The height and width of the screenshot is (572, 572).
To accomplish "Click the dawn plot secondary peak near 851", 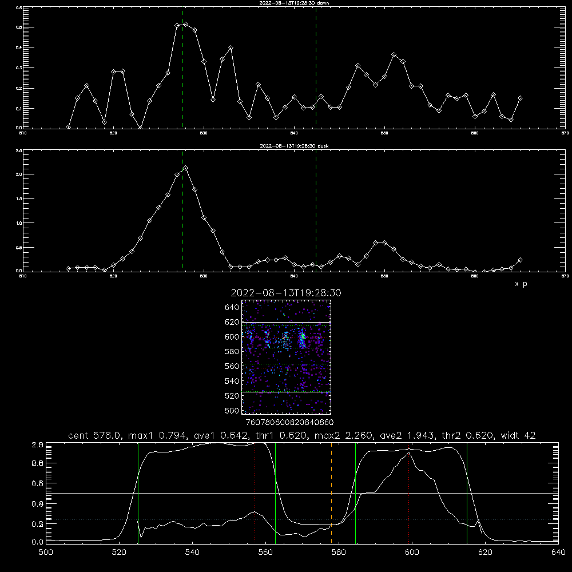I will click(394, 55).
